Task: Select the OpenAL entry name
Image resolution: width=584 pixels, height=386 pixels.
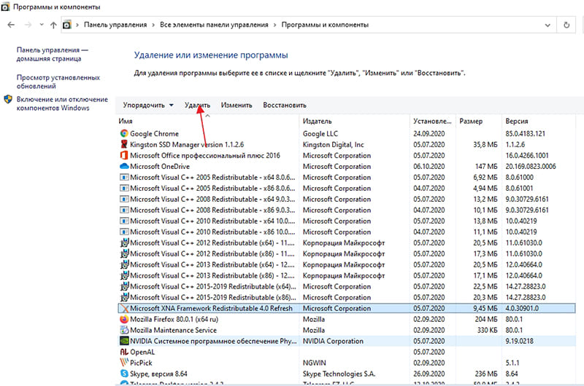Action: click(142, 352)
